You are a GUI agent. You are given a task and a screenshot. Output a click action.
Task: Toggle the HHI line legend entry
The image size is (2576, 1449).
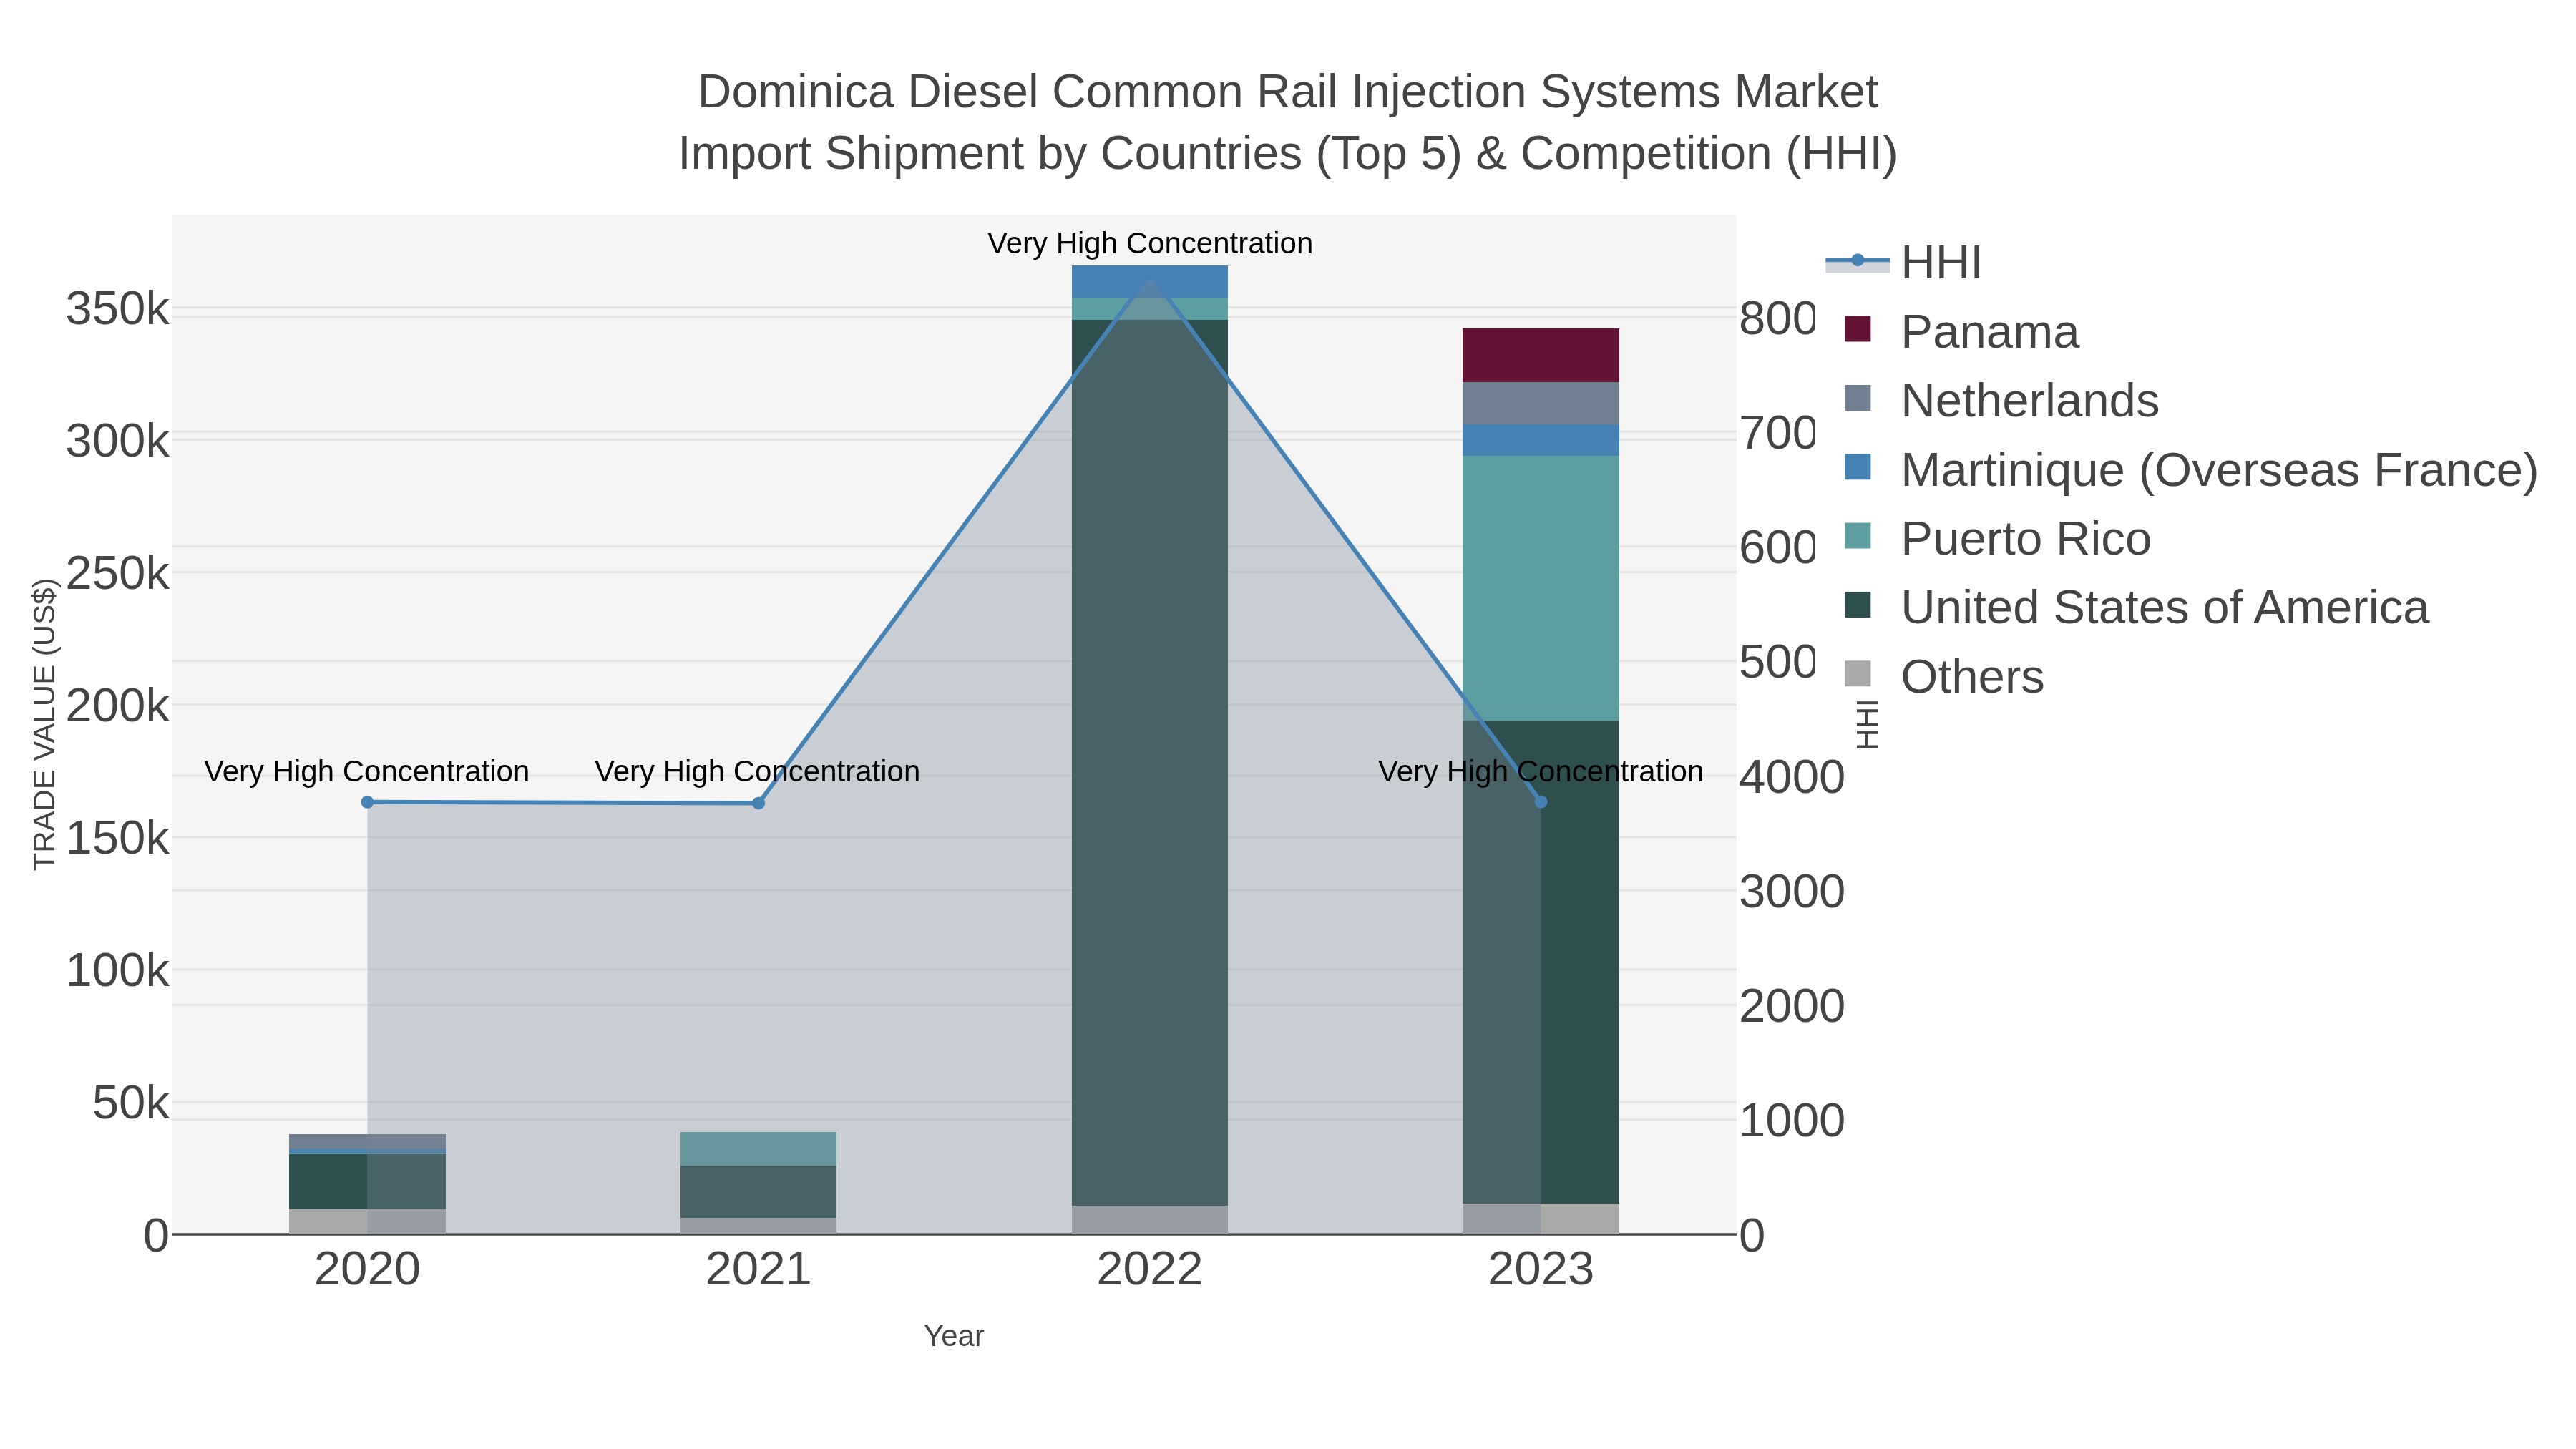tap(1903, 263)
